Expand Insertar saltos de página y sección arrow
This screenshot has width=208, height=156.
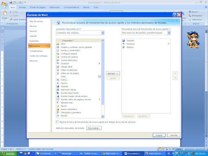coord(99,99)
